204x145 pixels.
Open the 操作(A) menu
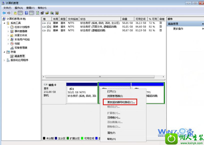pyautogui.click(x=19, y=8)
